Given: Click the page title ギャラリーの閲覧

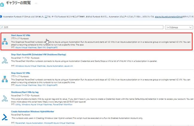Looking at the screenshot, I should tap(18, 3).
